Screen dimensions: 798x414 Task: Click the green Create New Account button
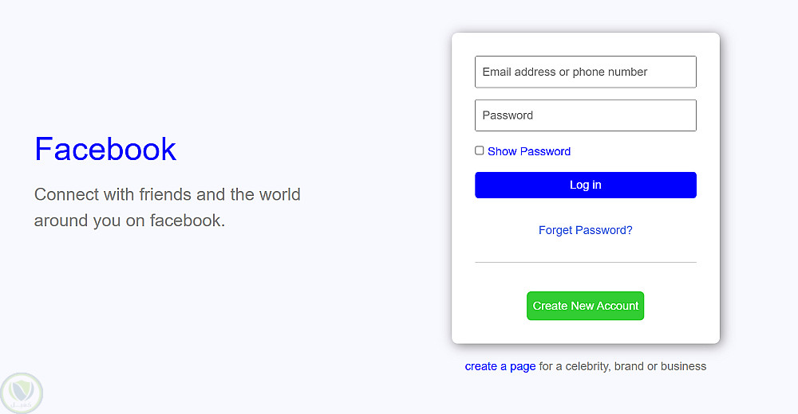tap(585, 306)
